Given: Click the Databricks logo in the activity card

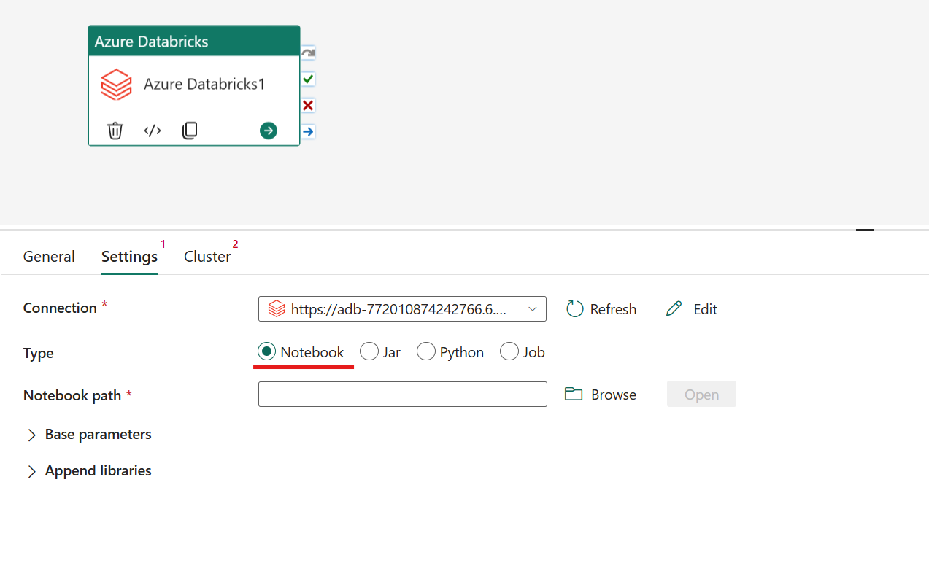Looking at the screenshot, I should [116, 84].
